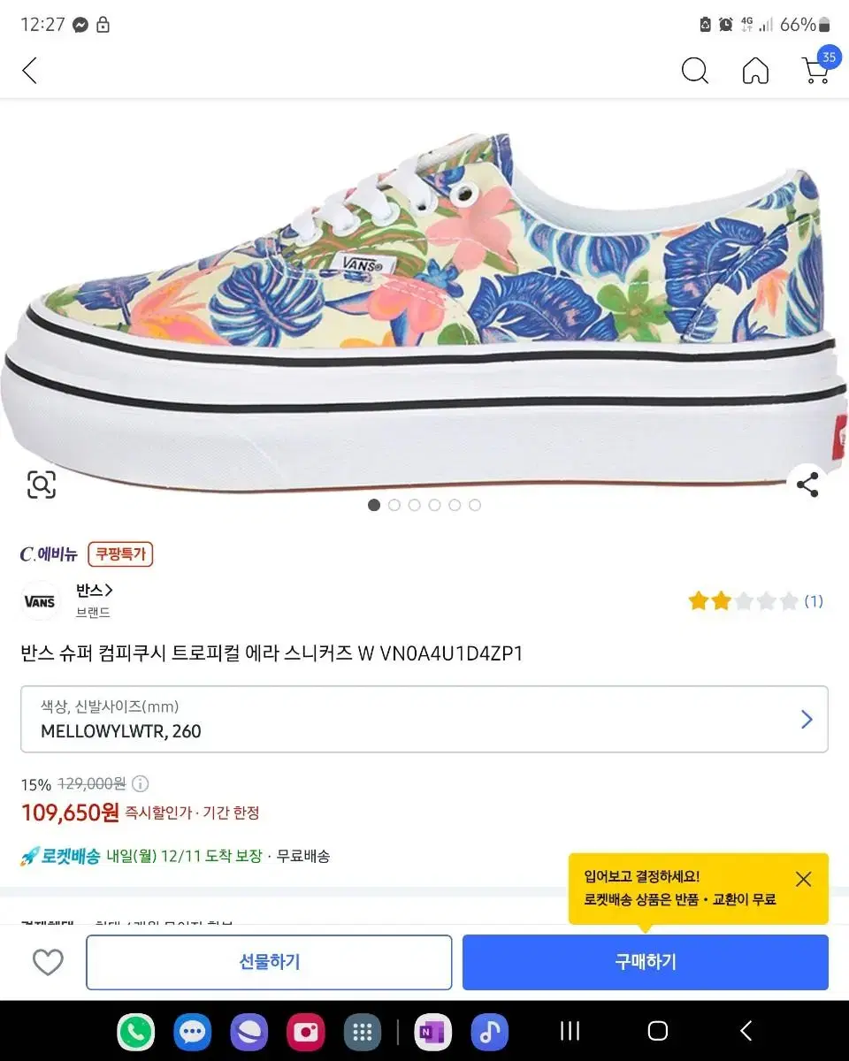Tap the floral Vans shoe product image

click(424, 301)
